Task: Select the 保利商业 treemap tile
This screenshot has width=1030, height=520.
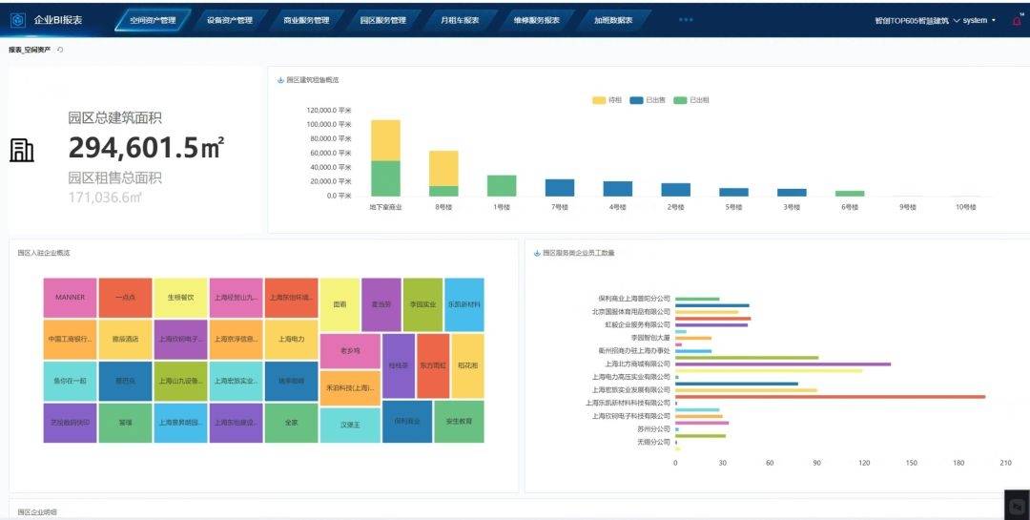Action: pyautogui.click(x=407, y=421)
